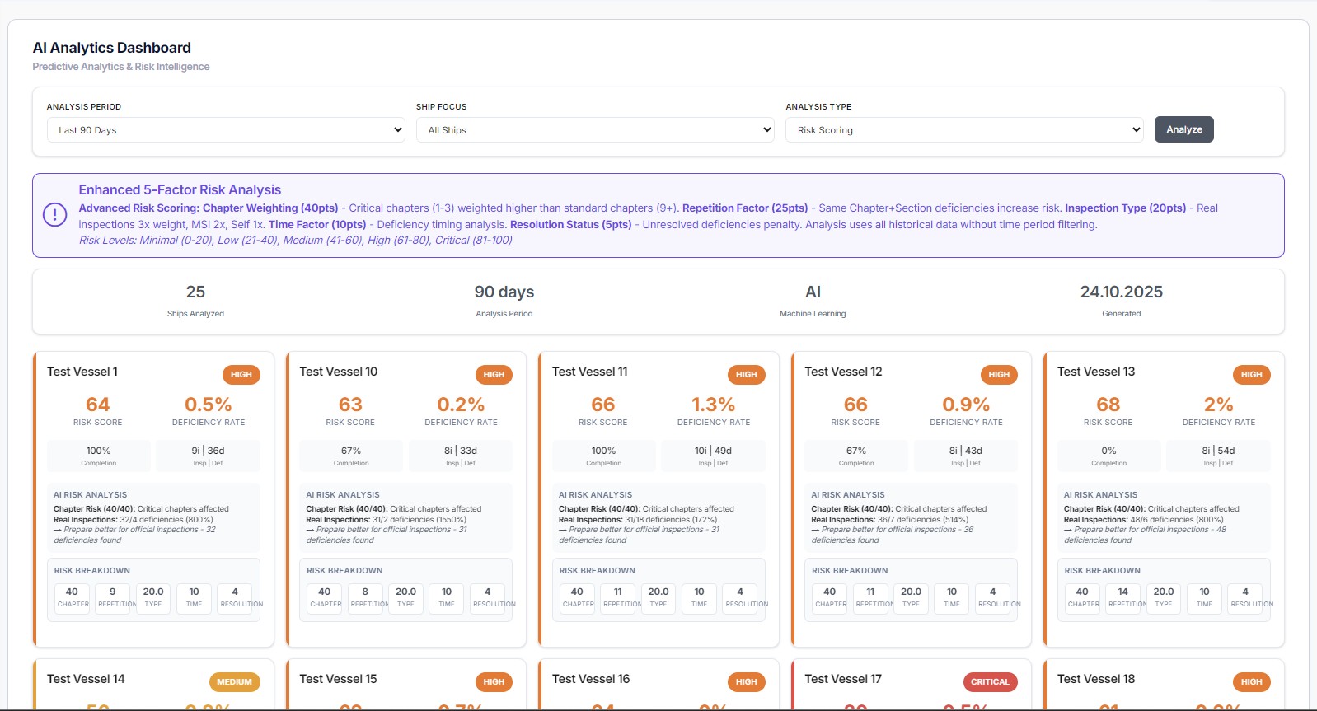
Task: Click the Chapter score box in Test Vessel 1
Action: tap(73, 597)
